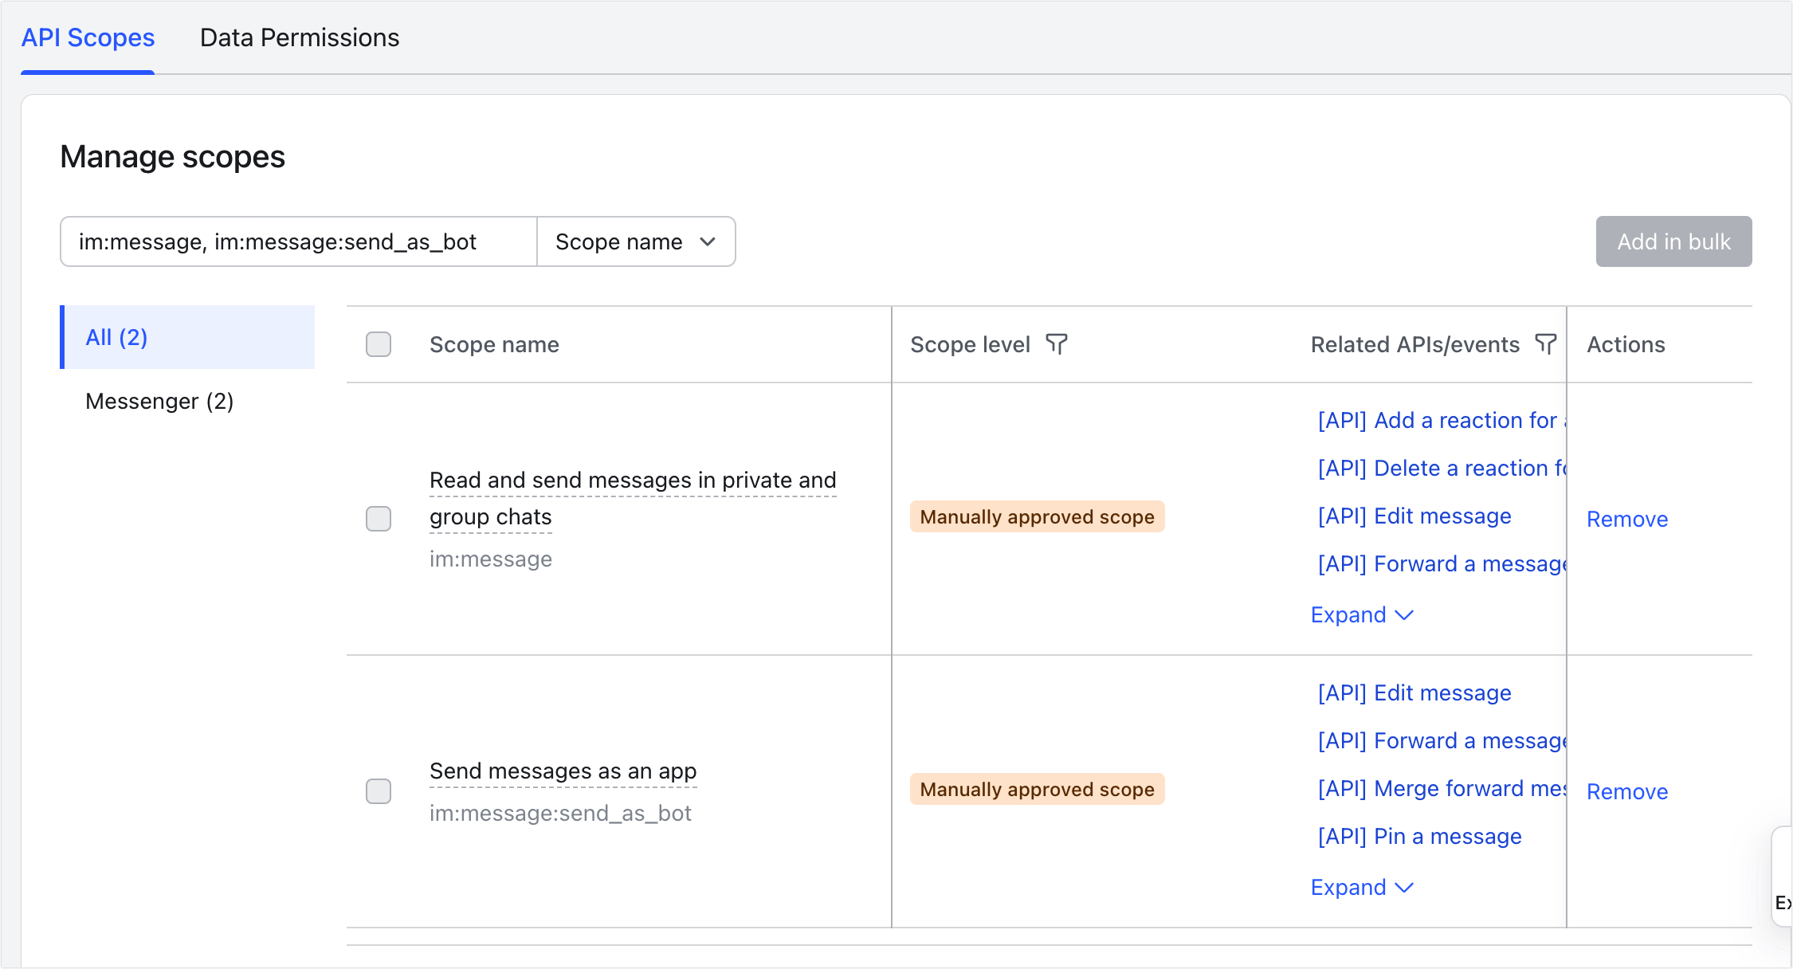Viewport: 1793px width, 969px height.
Task: Click the Actions column header
Action: 1626,344
